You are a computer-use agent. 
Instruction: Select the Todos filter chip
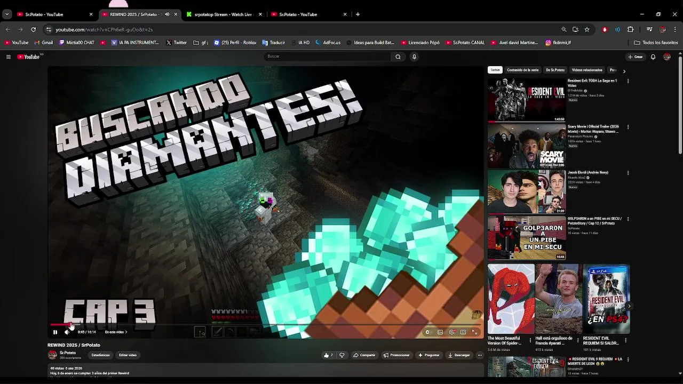(495, 70)
